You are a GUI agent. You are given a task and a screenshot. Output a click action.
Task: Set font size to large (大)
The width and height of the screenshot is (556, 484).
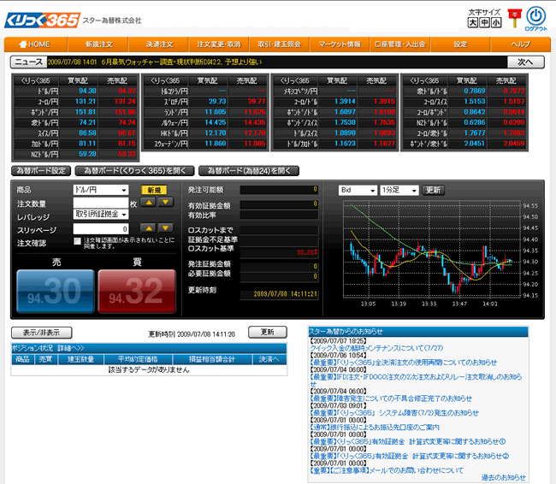(x=473, y=23)
